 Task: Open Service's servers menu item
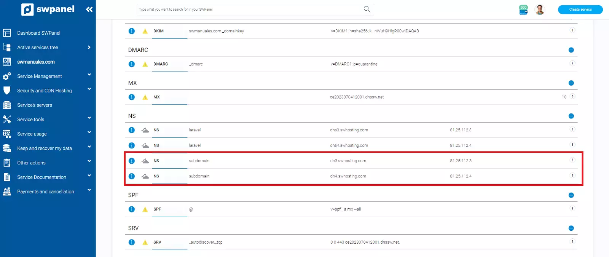pos(34,105)
